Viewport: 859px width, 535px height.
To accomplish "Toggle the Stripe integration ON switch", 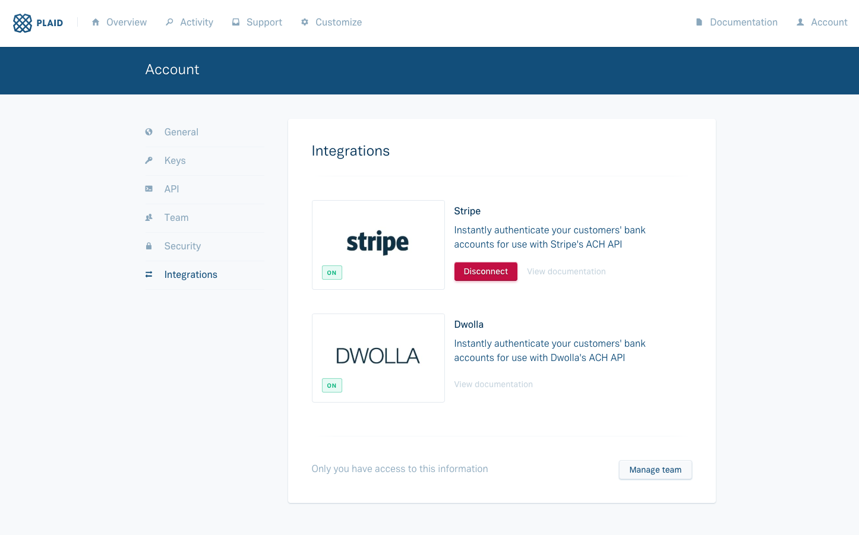I will click(x=331, y=272).
